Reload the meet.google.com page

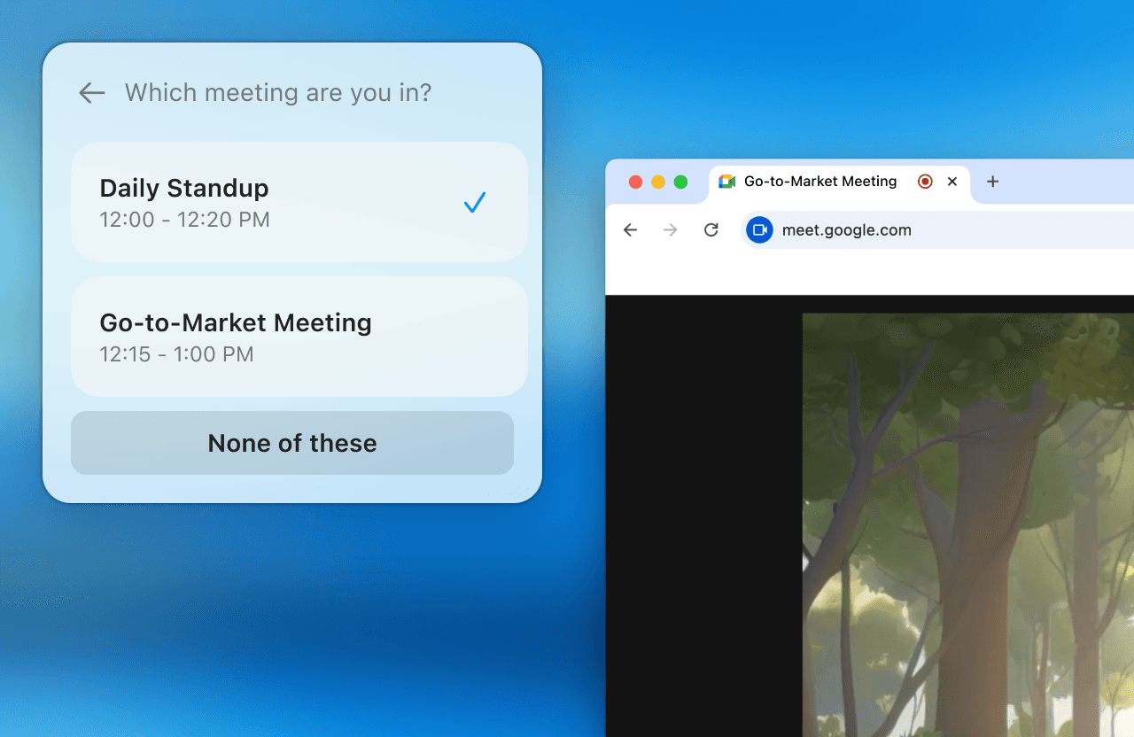(711, 229)
